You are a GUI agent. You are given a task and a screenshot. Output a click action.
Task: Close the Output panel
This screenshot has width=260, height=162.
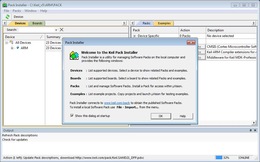point(255,130)
